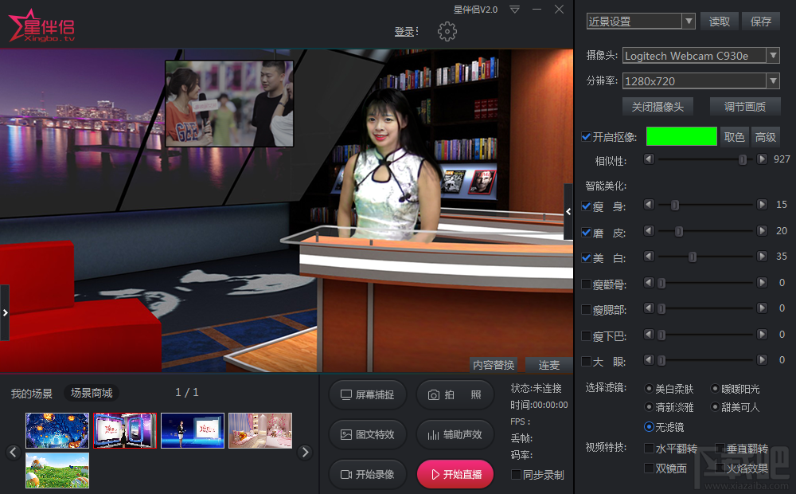This screenshot has width=796, height=494.
Task: Click the green chroma key color swatch
Action: [x=681, y=136]
